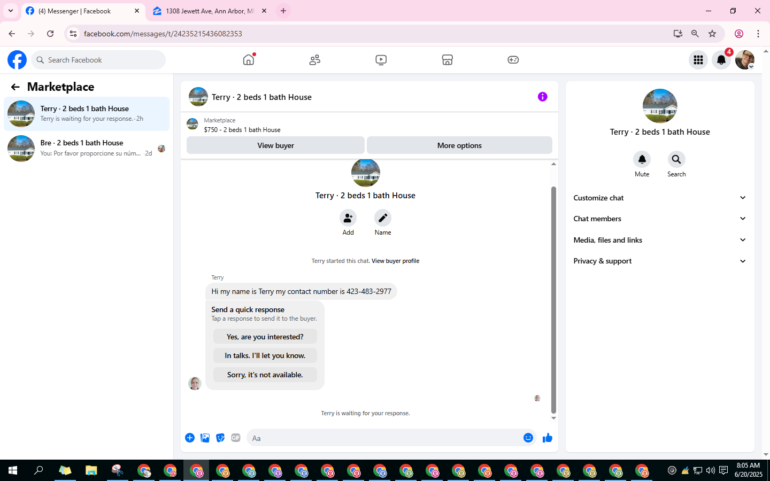The height and width of the screenshot is (481, 770).
Task: Open the site information icon in address bar
Action: click(x=73, y=34)
